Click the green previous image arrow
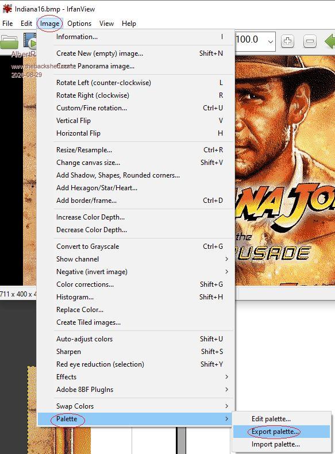Image resolution: width=335 pixels, height=454 pixels. [330, 41]
